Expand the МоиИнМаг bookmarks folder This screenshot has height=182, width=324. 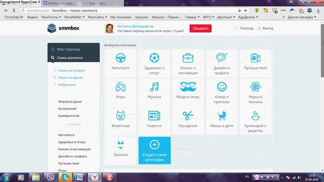(x=74, y=17)
